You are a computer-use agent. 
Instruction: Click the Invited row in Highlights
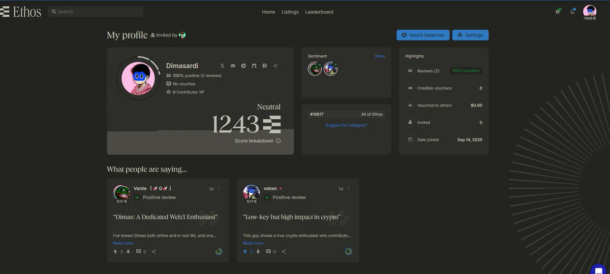[x=445, y=122]
